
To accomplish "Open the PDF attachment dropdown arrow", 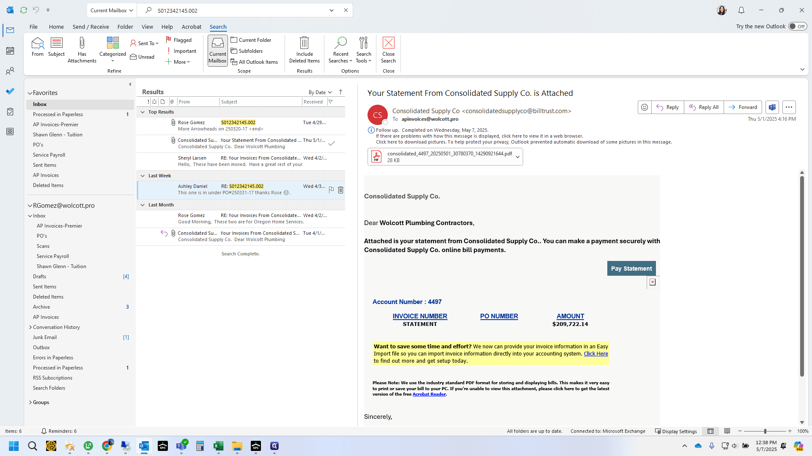I will pos(517,157).
